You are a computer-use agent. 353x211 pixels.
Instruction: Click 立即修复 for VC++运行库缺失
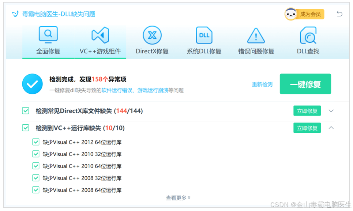[307, 128]
